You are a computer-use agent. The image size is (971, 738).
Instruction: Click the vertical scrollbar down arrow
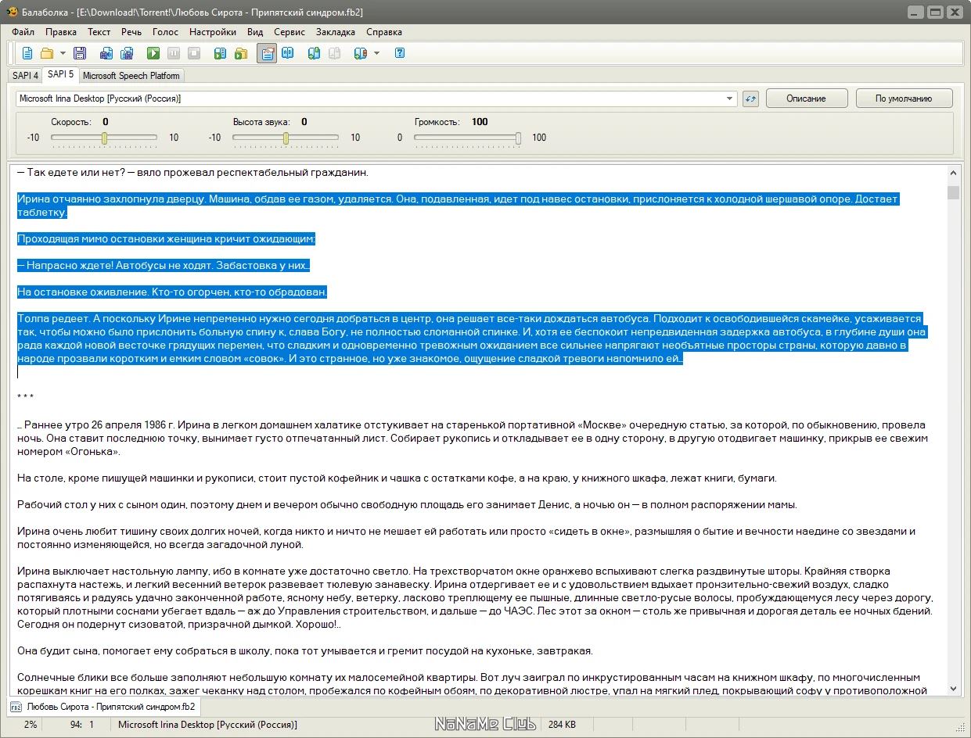[953, 689]
